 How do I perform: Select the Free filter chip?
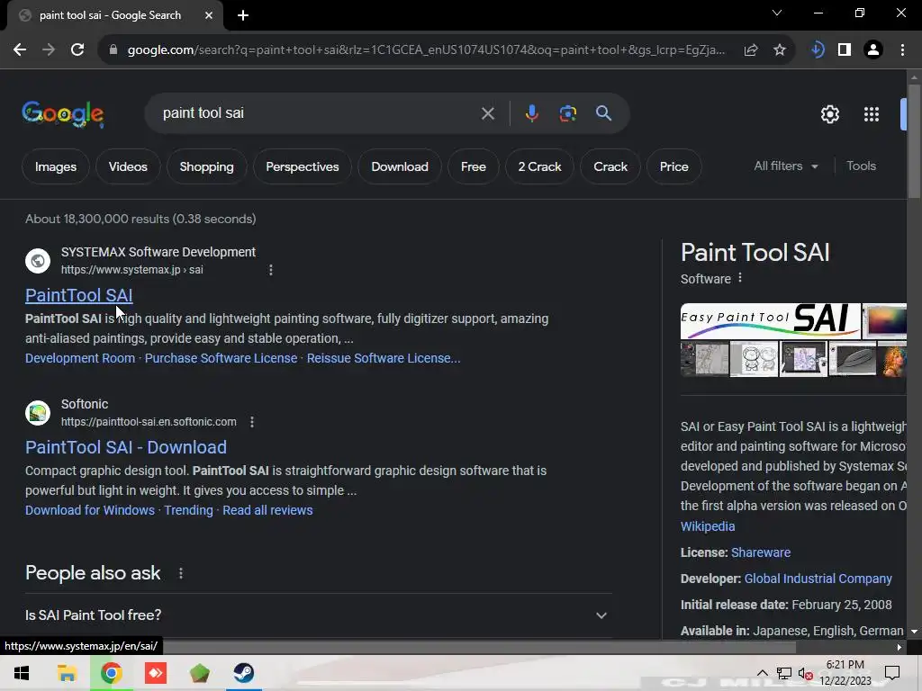pyautogui.click(x=474, y=166)
